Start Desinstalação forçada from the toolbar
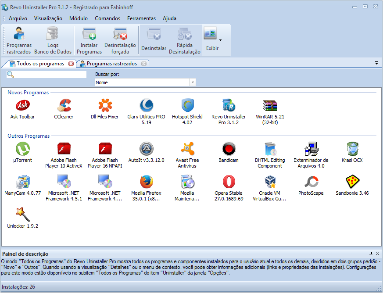Viewport: 383px width, 293px height. [x=120, y=40]
